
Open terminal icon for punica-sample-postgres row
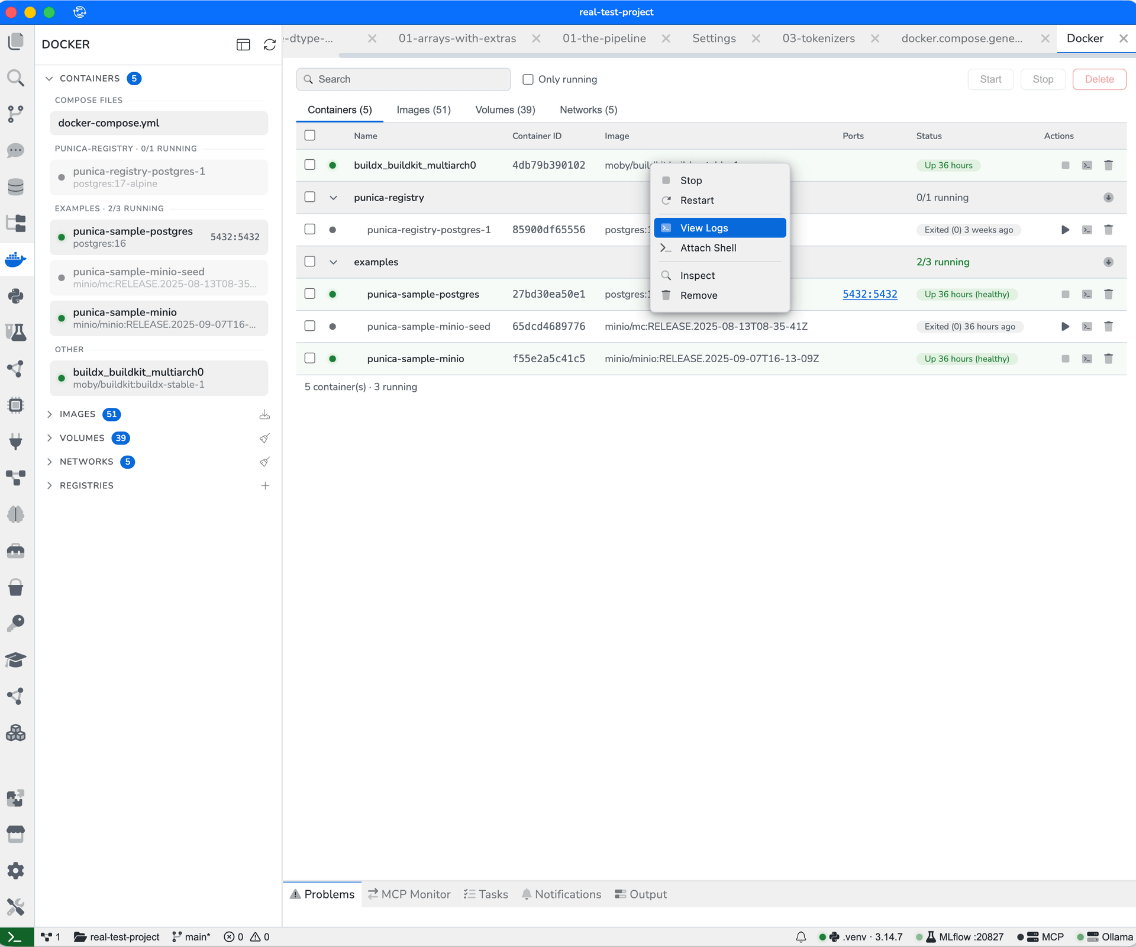click(1087, 294)
